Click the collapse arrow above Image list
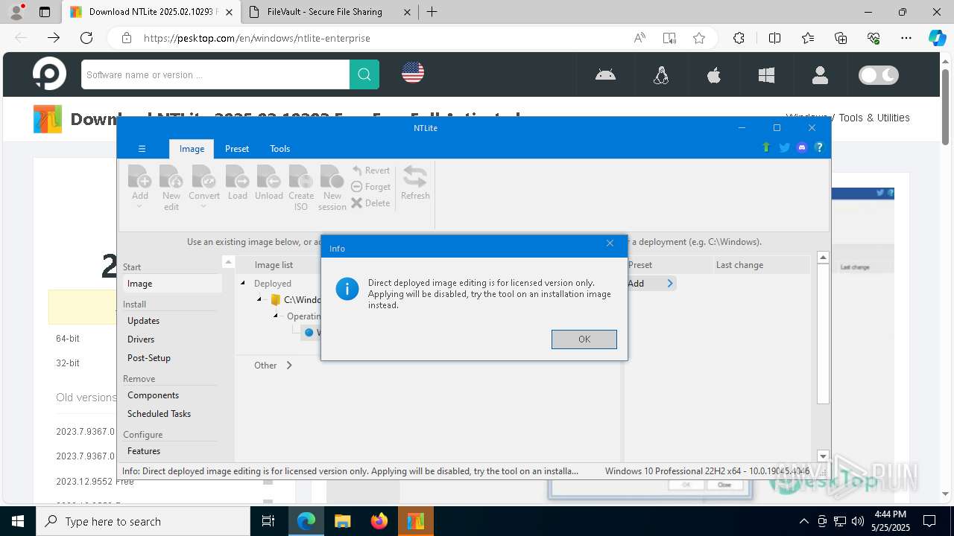 (229, 263)
